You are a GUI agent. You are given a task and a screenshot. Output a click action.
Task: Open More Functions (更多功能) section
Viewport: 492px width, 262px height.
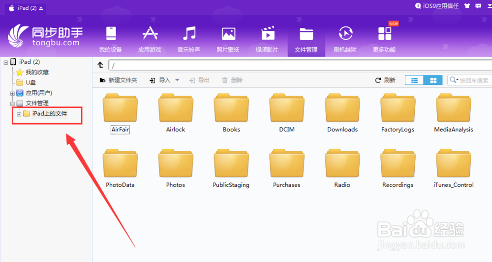click(384, 39)
